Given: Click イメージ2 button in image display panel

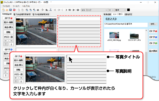Looking at the screenshot, I should [x=153, y=37].
